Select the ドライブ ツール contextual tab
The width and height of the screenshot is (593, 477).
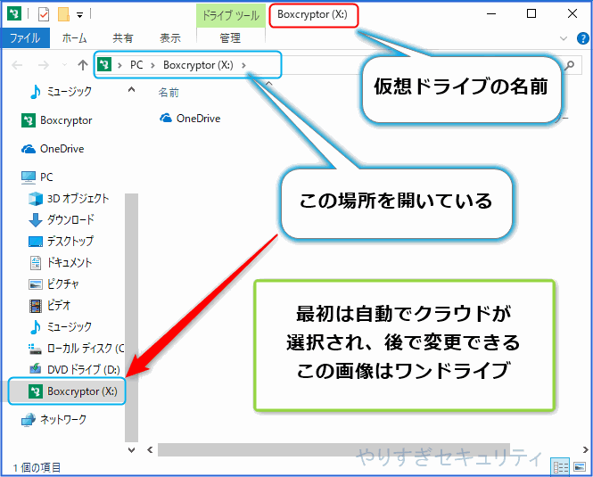pos(230,15)
